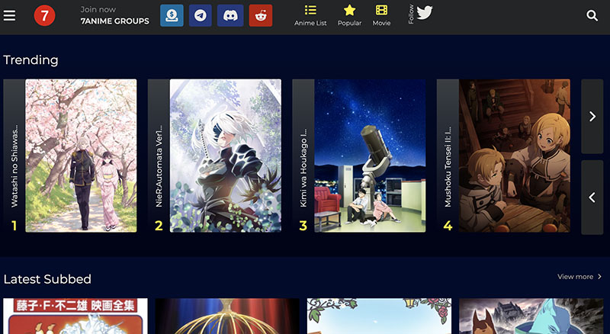Open first Latest Subbed thumbnail with Japanese title
The width and height of the screenshot is (610, 334).
pyautogui.click(x=75, y=316)
